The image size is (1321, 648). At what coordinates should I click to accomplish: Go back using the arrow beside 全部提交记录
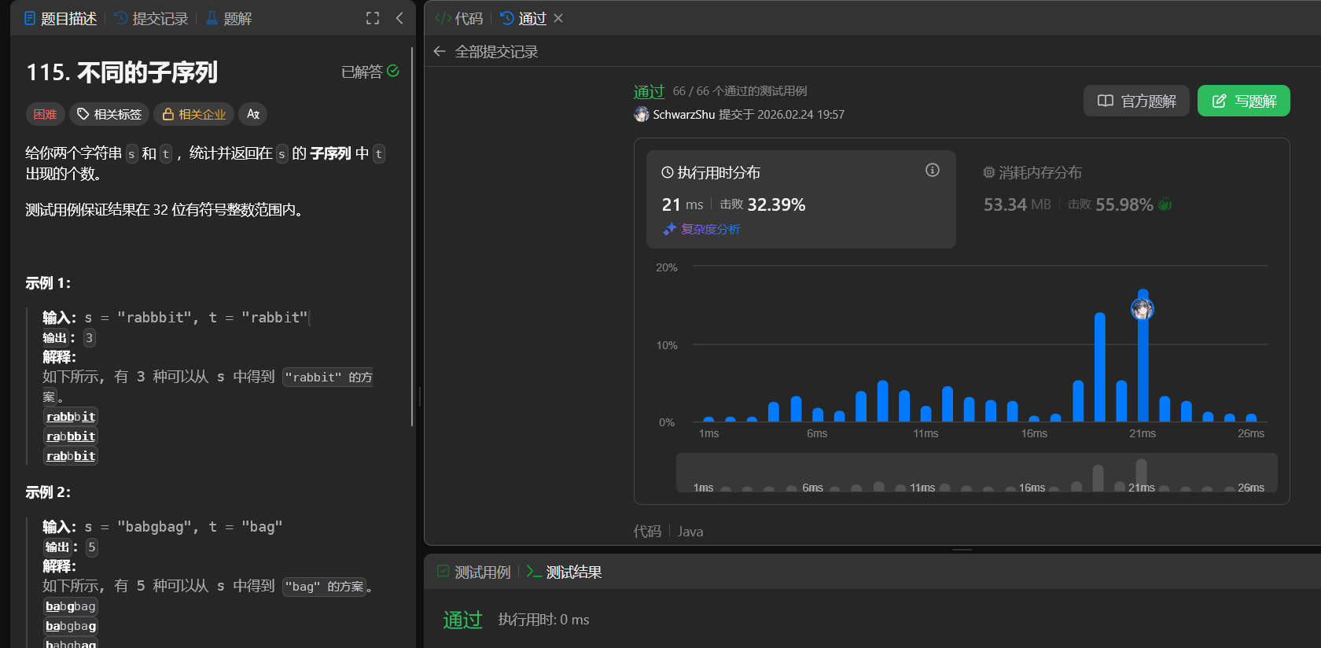coord(440,52)
